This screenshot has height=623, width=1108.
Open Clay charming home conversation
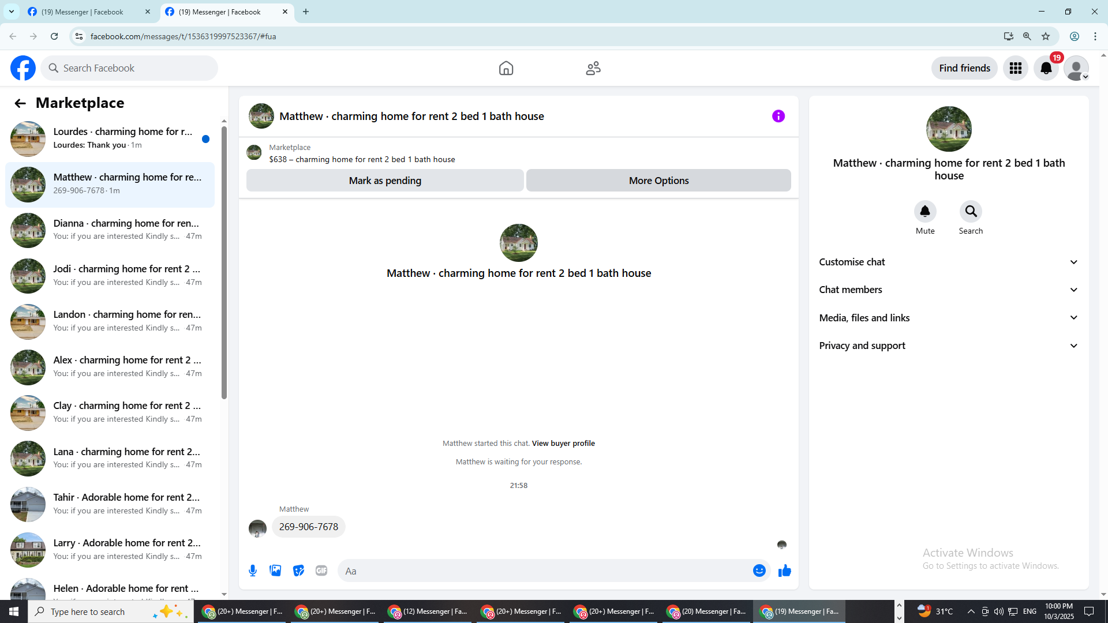[110, 412]
